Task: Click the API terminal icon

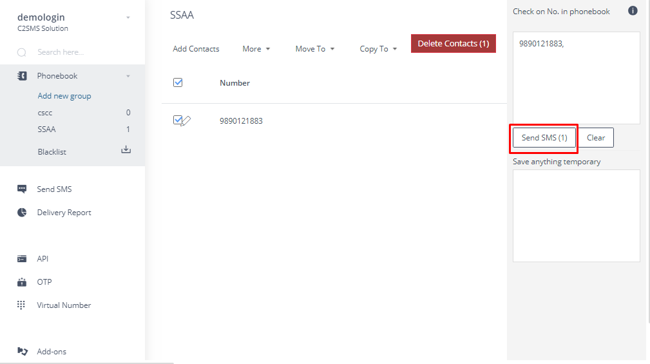Action: click(x=22, y=259)
